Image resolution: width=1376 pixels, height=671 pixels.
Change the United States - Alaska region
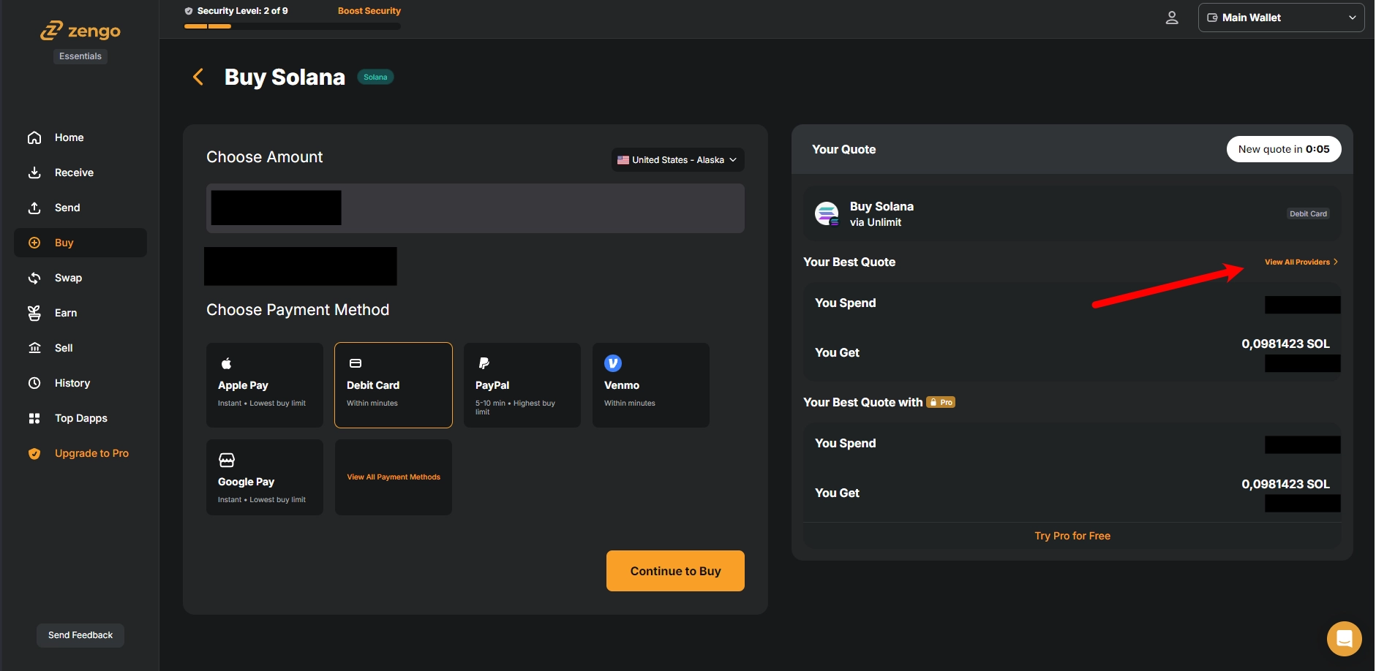point(677,159)
